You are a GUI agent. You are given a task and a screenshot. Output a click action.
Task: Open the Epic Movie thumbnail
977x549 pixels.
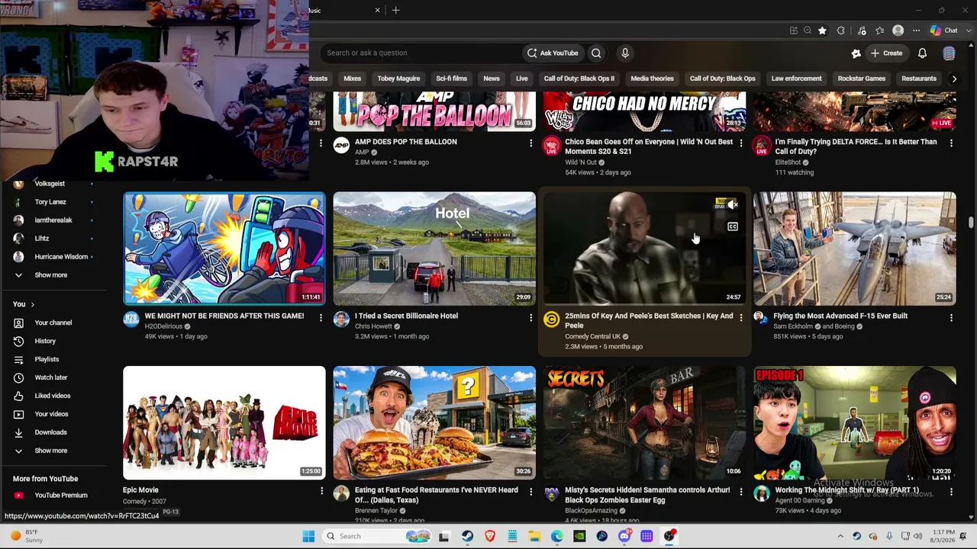[x=224, y=423]
